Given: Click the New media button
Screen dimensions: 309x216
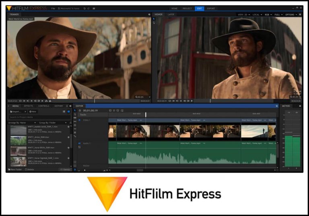Looking at the screenshot, I should tap(33, 112).
